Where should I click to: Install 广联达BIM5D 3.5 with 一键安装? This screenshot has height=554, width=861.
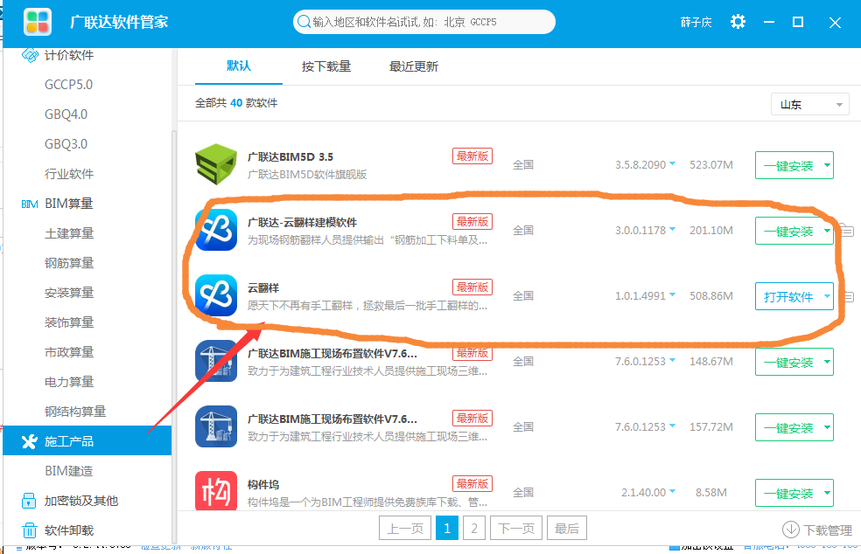[788, 165]
